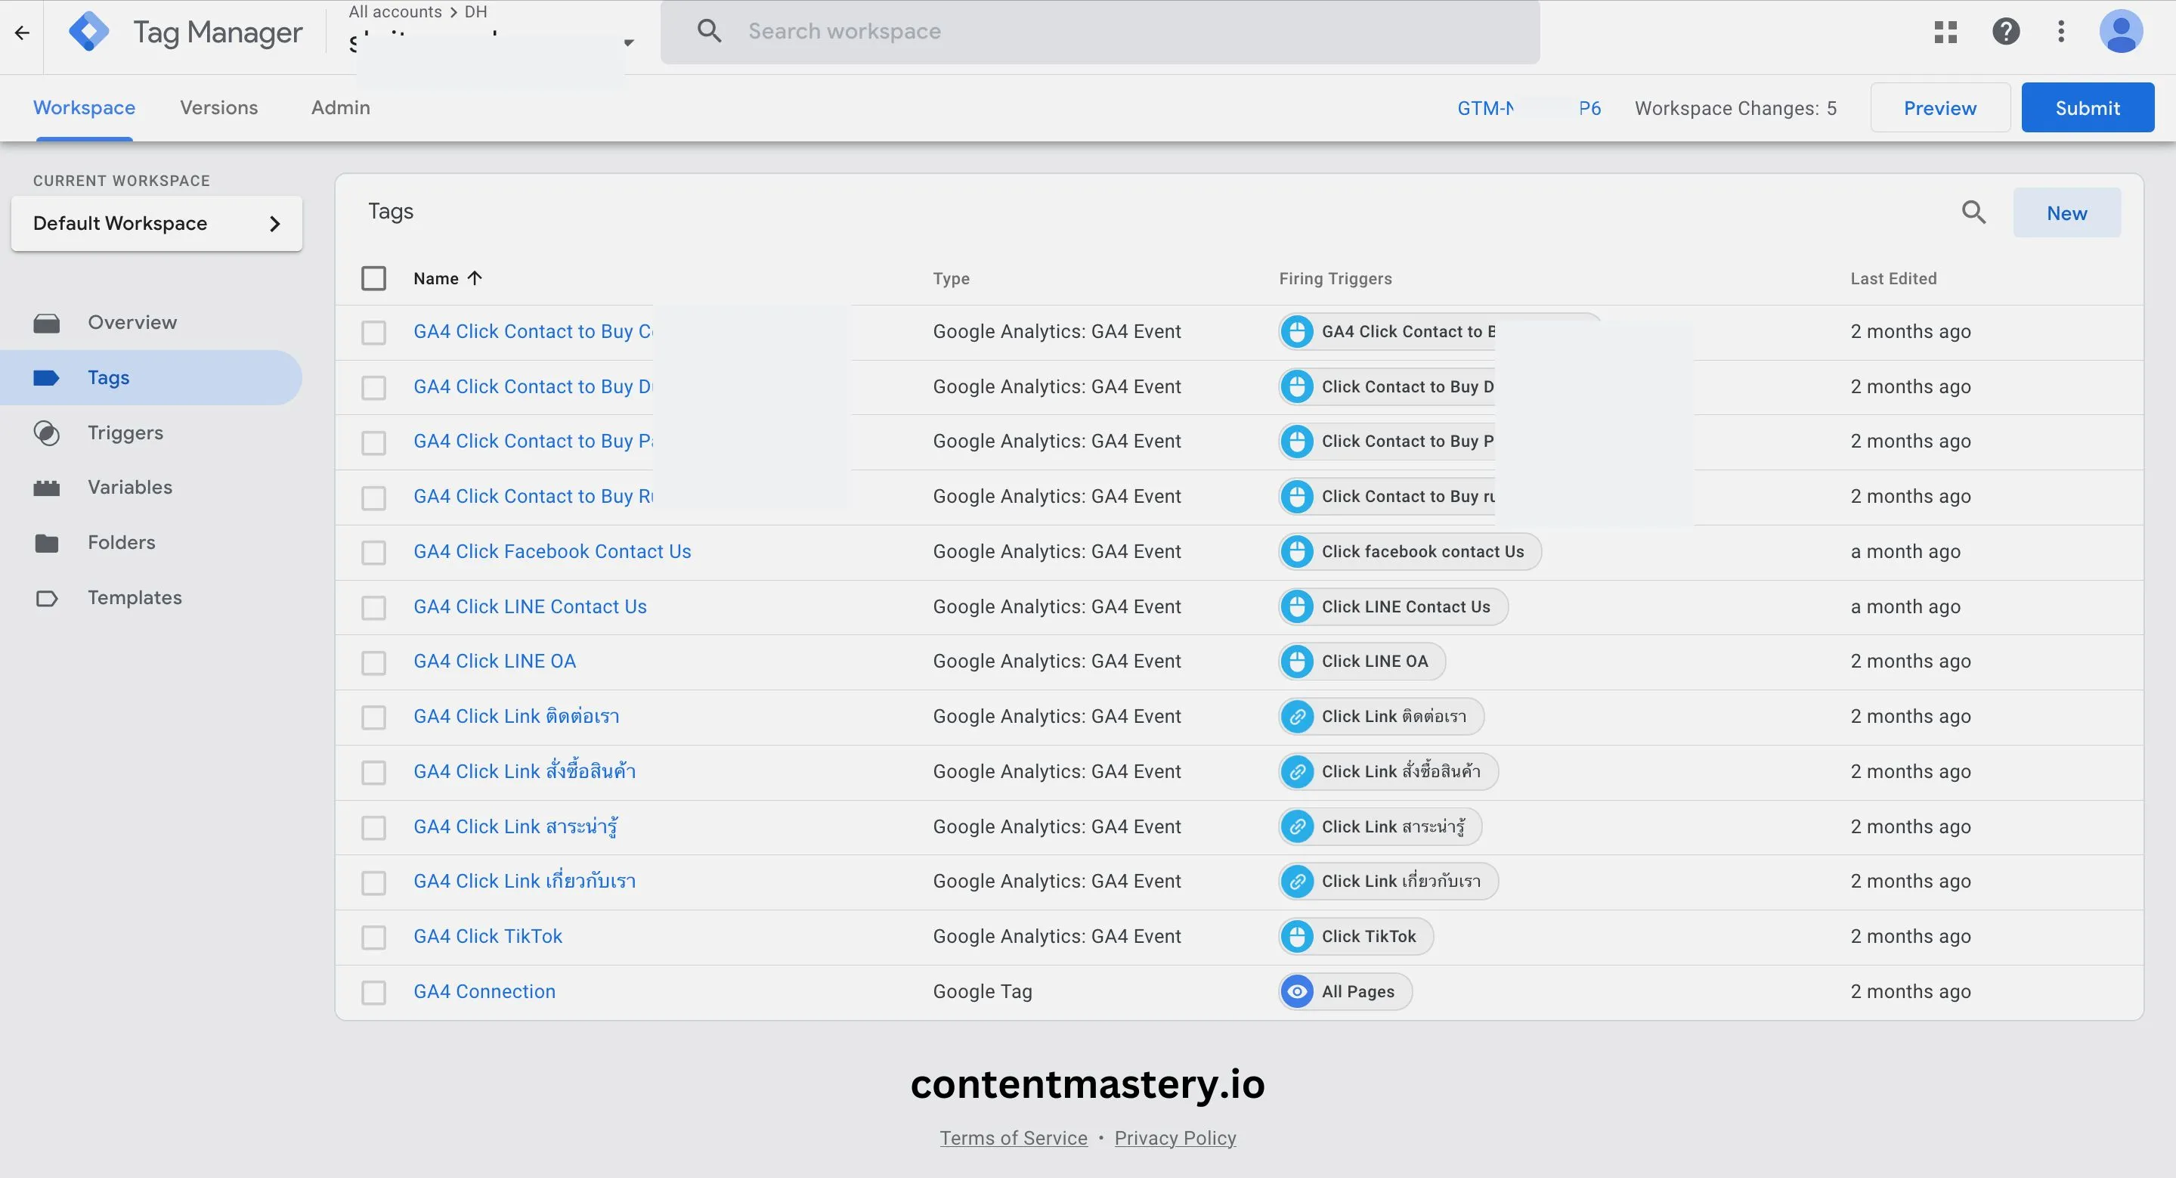
Task: Click the All Pages eye trigger icon
Action: coord(1297,991)
